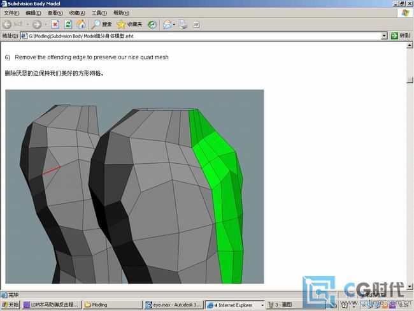Click the Edit page toolbar icon
This screenshot has width=414, height=311.
coord(196,25)
